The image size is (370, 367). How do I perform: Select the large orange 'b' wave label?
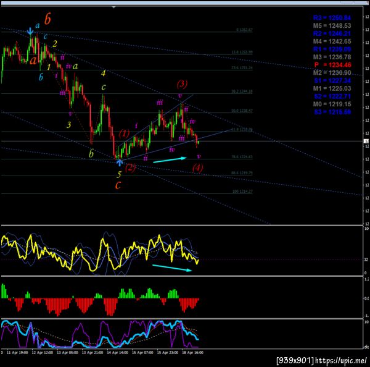47,19
